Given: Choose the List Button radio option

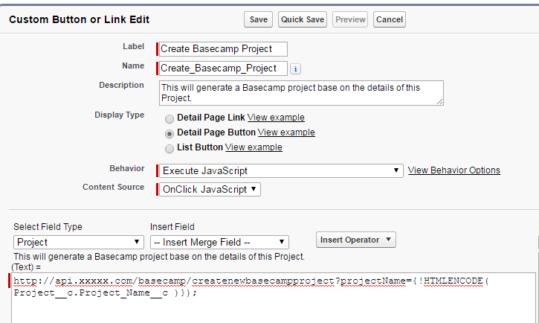Looking at the screenshot, I should point(170,148).
